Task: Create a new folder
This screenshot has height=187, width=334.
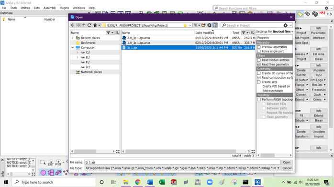Action: pos(204,25)
